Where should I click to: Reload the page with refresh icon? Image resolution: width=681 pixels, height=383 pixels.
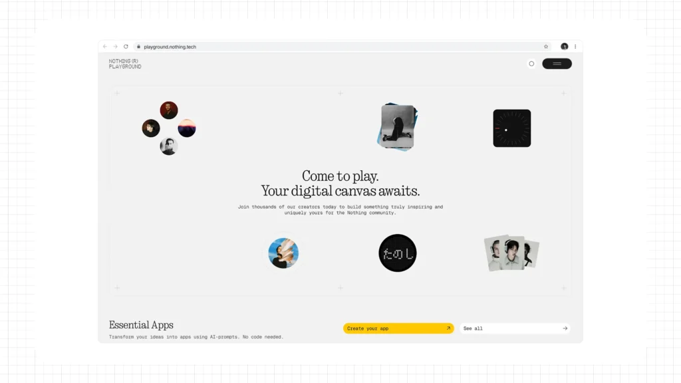[x=126, y=47]
